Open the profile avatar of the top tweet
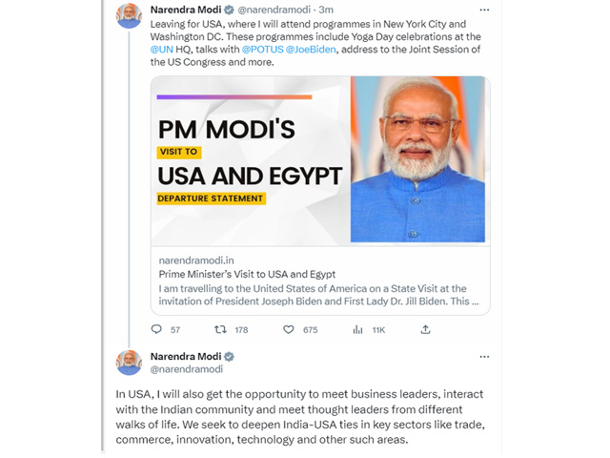The image size is (610, 458). [x=129, y=16]
